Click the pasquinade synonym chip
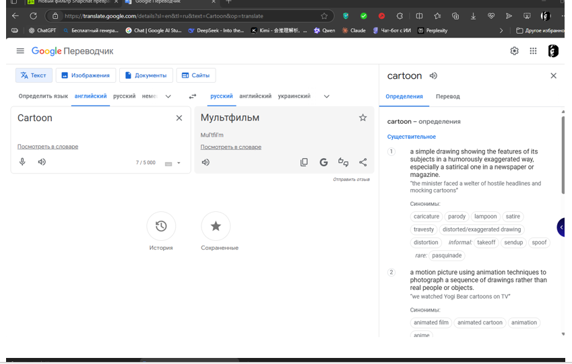This screenshot has width=572, height=364. [447, 256]
